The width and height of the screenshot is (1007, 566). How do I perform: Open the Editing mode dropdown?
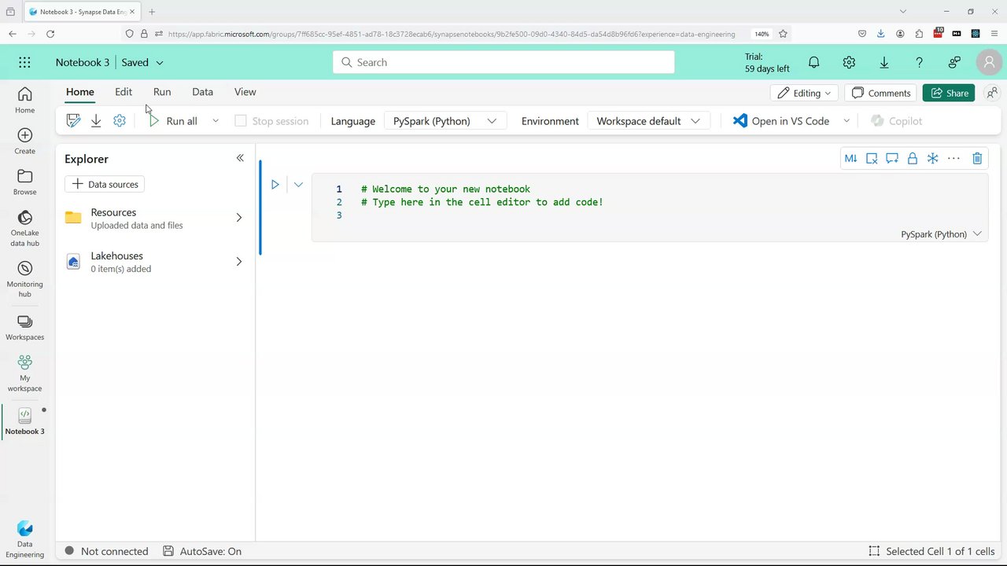coord(804,93)
